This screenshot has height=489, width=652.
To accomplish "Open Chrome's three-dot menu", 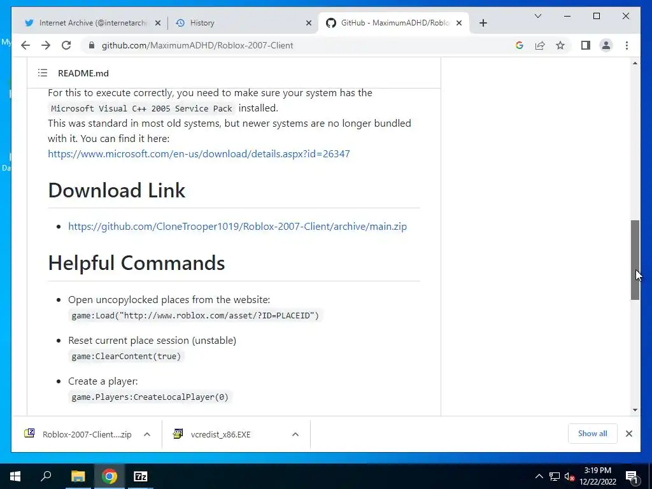I will 627,45.
